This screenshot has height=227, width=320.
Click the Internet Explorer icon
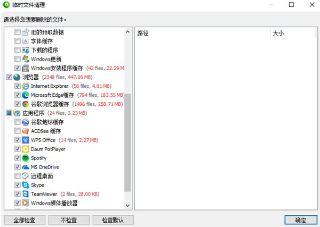pyautogui.click(x=26, y=86)
